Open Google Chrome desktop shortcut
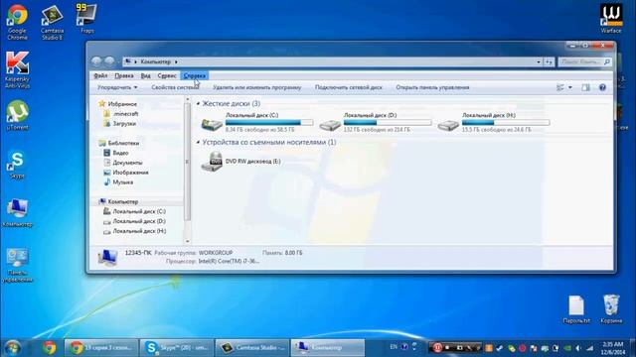 [x=17, y=22]
